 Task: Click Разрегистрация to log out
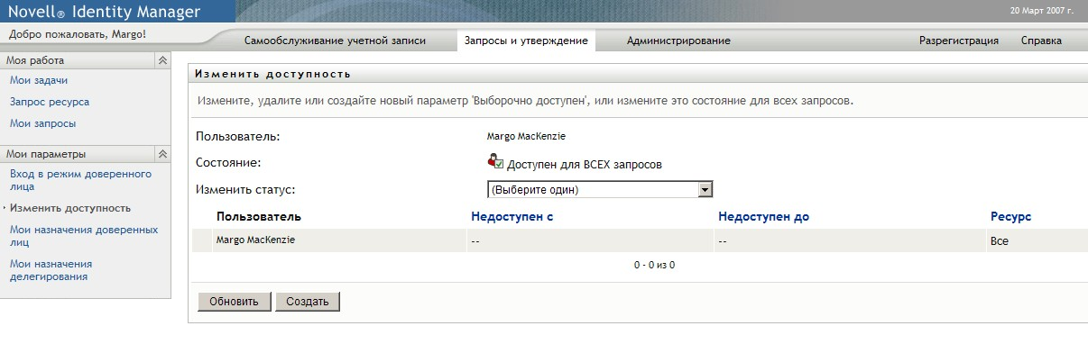[x=959, y=41]
